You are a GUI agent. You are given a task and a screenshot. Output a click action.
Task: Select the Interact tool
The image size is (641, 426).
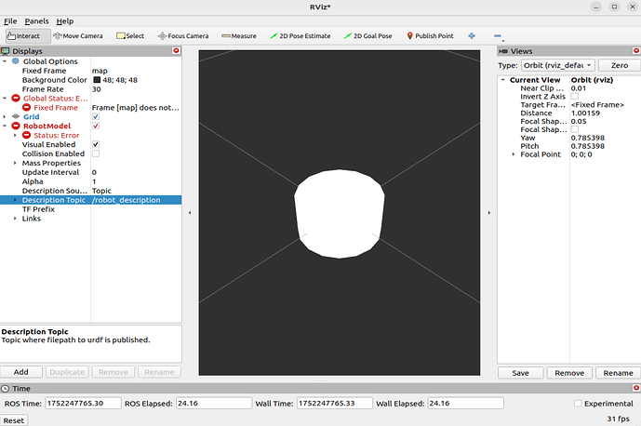[x=28, y=36]
